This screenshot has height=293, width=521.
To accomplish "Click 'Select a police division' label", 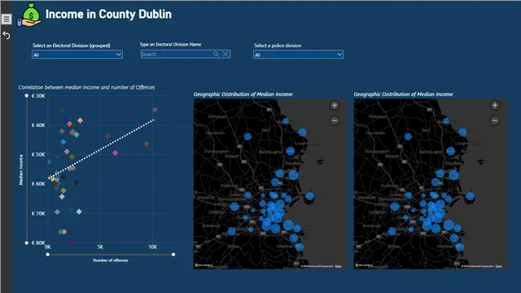I will [278, 46].
